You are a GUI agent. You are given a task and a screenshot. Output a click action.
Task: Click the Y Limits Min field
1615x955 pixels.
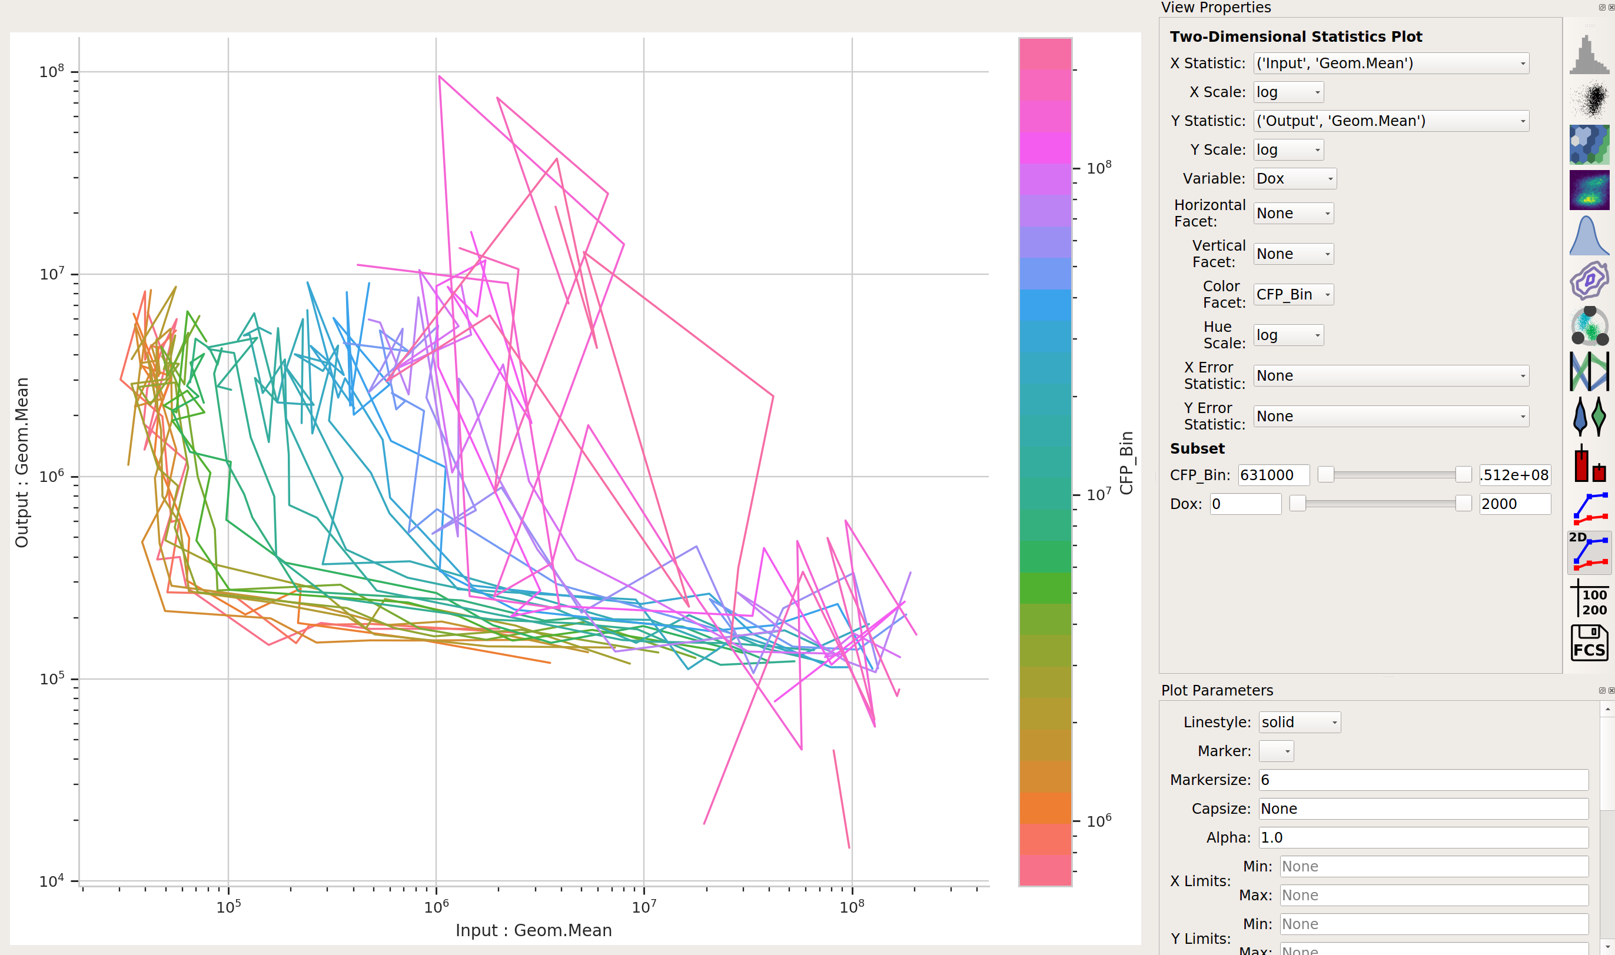tap(1434, 924)
